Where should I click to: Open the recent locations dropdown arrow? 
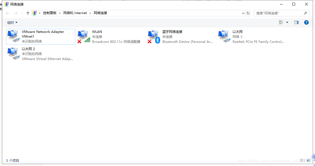click(x=22, y=13)
